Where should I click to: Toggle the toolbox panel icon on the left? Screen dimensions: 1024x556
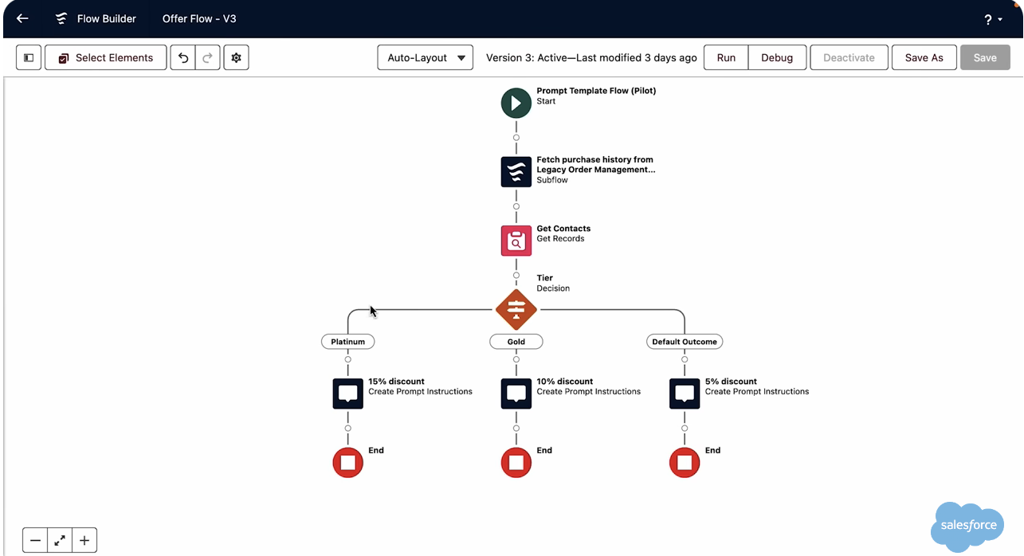29,57
